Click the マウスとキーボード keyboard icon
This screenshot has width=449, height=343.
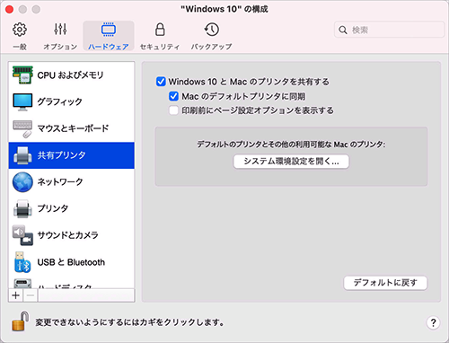coord(22,128)
